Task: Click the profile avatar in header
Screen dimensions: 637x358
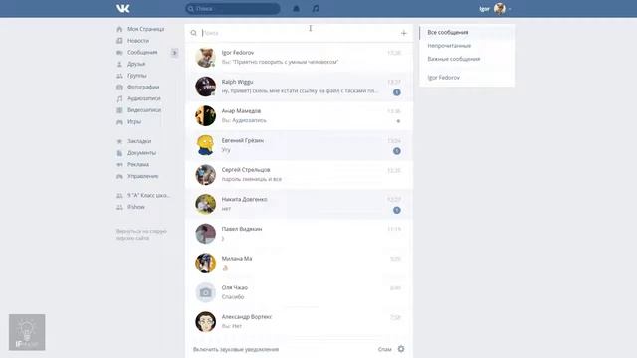Action: pyautogui.click(x=500, y=9)
